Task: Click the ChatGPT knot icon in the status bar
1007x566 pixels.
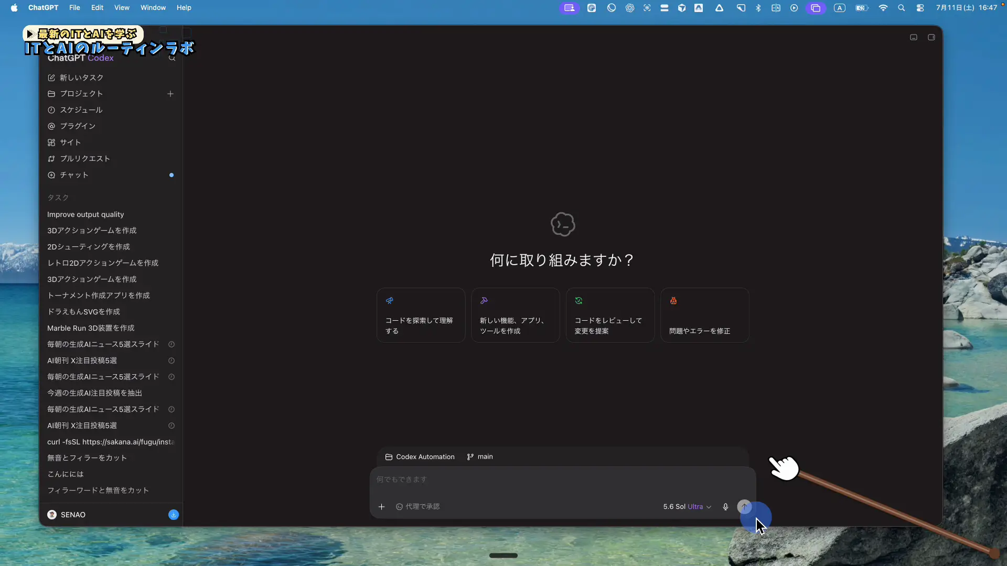Action: pos(629,8)
